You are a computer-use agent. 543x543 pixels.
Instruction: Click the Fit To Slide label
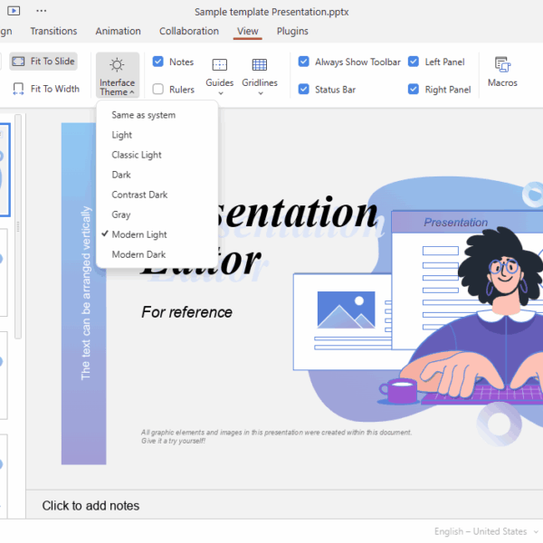point(52,62)
